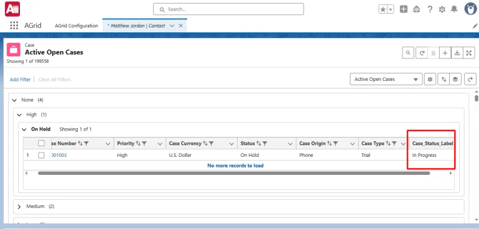479x229 pixels.
Task: Collapse the On Hold group
Action: pos(24,129)
